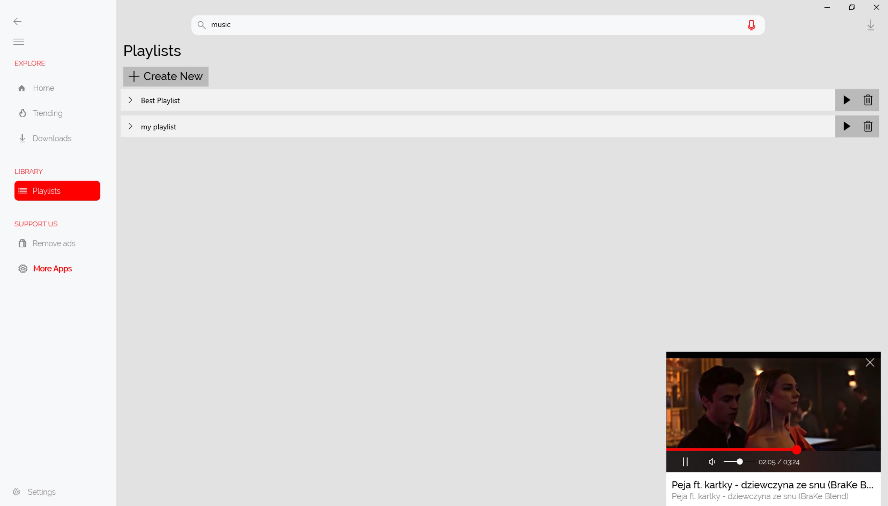The width and height of the screenshot is (888, 506).
Task: Click the microphone icon in search bar
Action: click(751, 24)
